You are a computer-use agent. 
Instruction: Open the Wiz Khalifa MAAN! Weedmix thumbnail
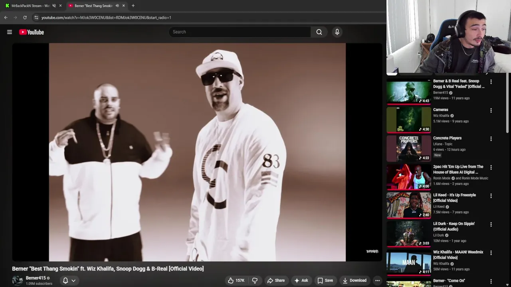(x=409, y=262)
